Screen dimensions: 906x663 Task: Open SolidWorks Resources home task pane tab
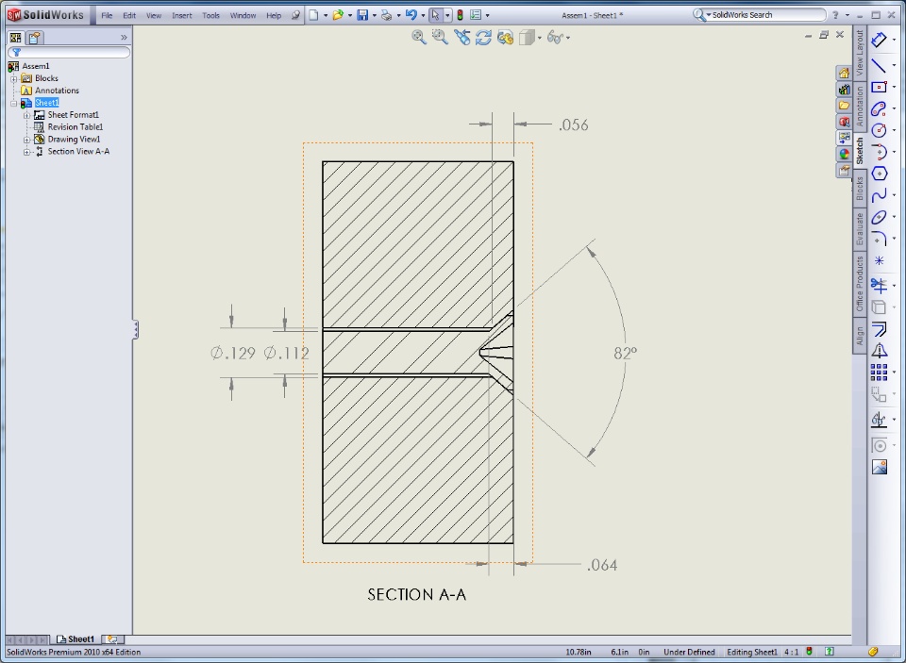tap(844, 73)
